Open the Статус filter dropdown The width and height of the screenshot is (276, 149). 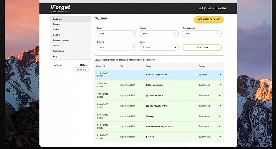[x=116, y=48]
